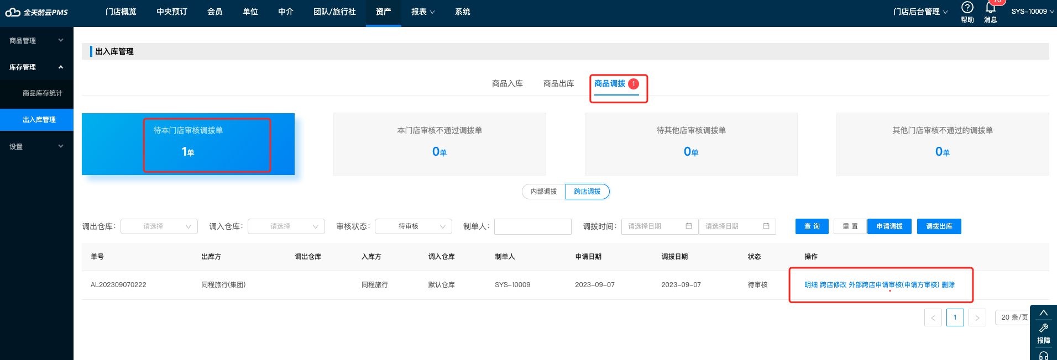
Task: Open 明细 link for AL202309070222
Action: click(x=811, y=285)
